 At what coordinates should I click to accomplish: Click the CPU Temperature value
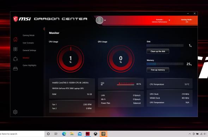(x=187, y=84)
